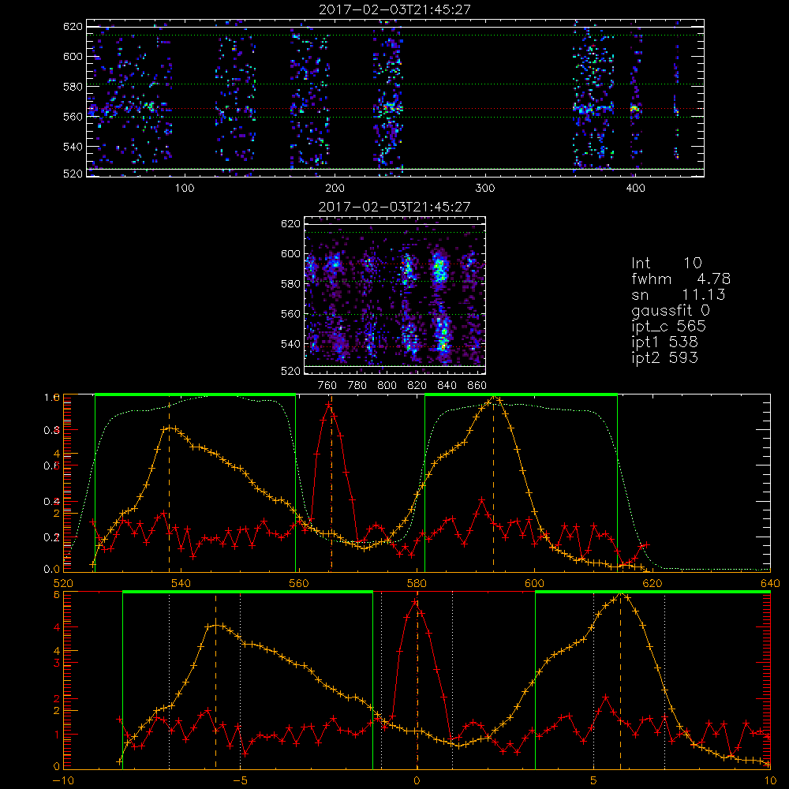Click x-axis label 580 on third plot

416,583
